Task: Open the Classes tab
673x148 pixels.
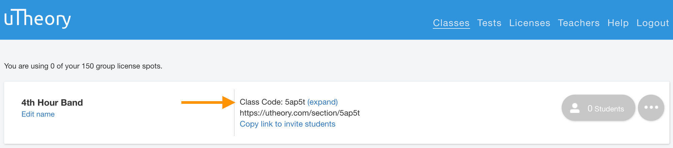Action: (451, 23)
